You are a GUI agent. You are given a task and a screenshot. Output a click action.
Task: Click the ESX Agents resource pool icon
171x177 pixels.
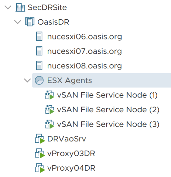coord(39,80)
